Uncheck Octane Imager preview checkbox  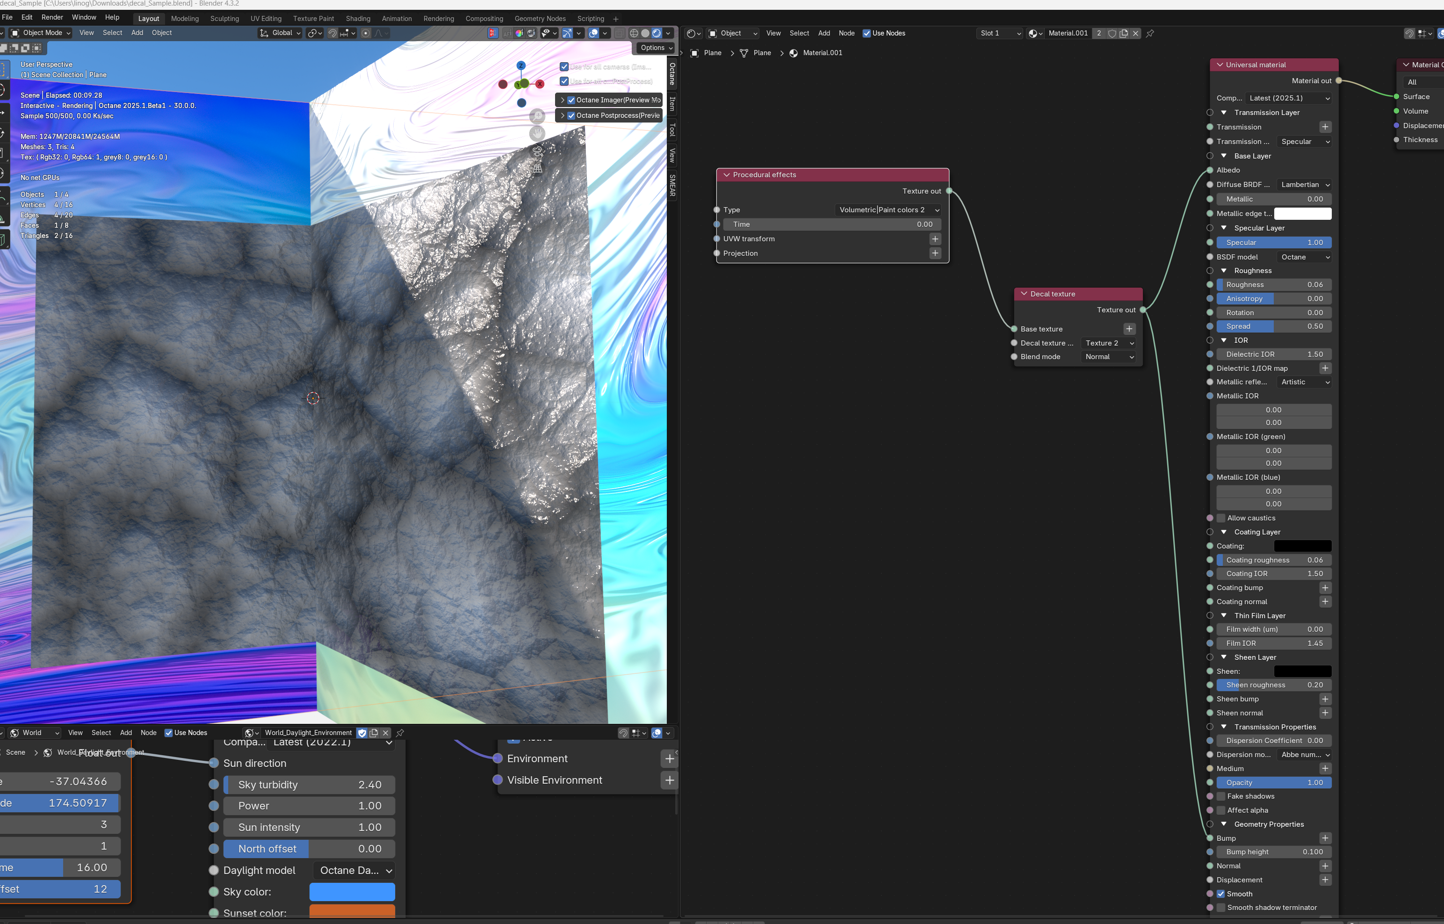point(571,100)
